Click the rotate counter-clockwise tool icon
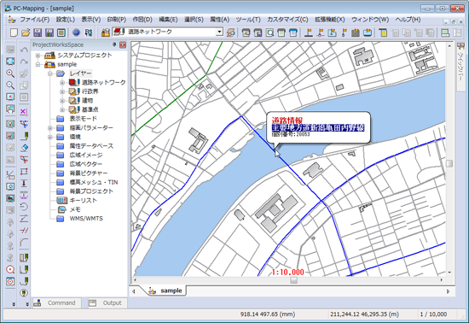Viewport: 469px width, 323px height. [x=24, y=207]
